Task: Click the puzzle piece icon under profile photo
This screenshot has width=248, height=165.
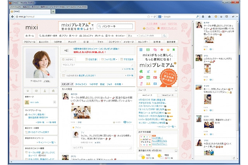Action: 53,91
